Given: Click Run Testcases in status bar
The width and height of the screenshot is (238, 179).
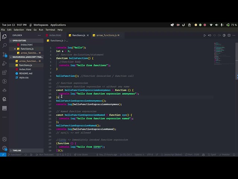Looking at the screenshot, I should [45, 155].
